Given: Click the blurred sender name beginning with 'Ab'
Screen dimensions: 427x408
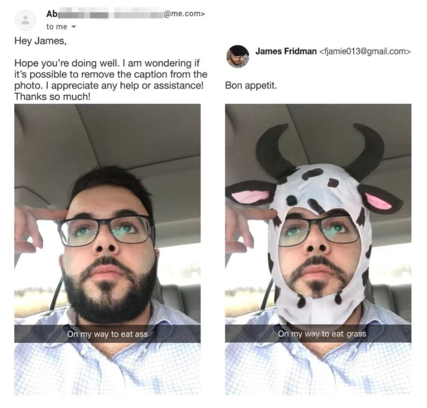Looking at the screenshot, I should (x=105, y=13).
